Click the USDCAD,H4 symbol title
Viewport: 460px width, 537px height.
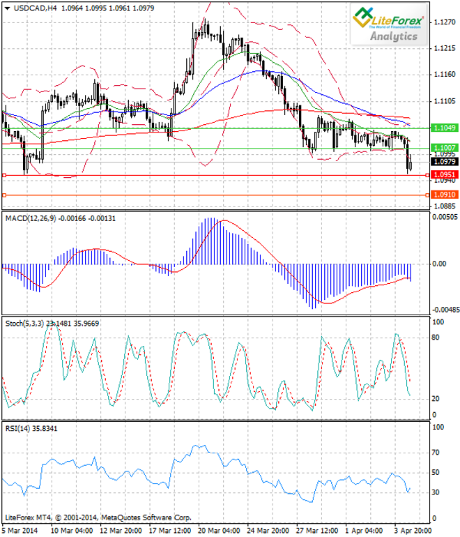click(36, 8)
